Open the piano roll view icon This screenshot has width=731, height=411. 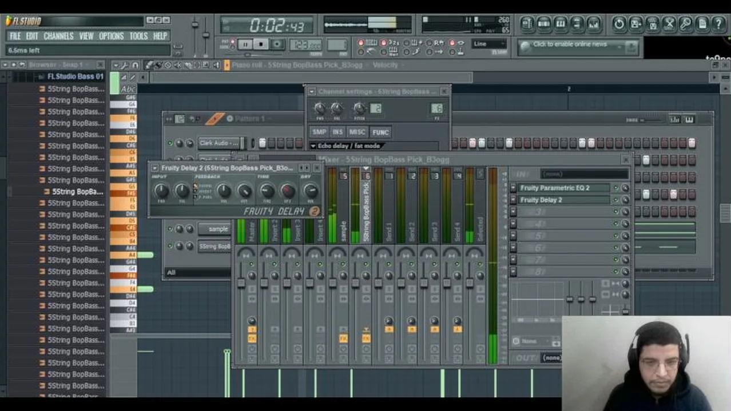(560, 24)
